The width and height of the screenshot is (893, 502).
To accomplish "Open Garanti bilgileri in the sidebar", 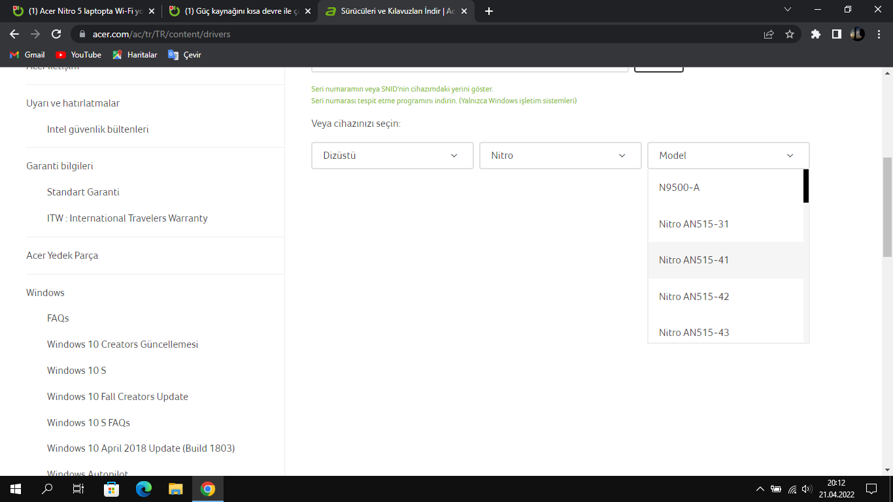I will click(x=59, y=166).
